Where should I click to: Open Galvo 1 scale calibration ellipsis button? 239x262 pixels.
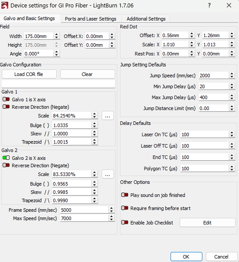click(x=108, y=116)
